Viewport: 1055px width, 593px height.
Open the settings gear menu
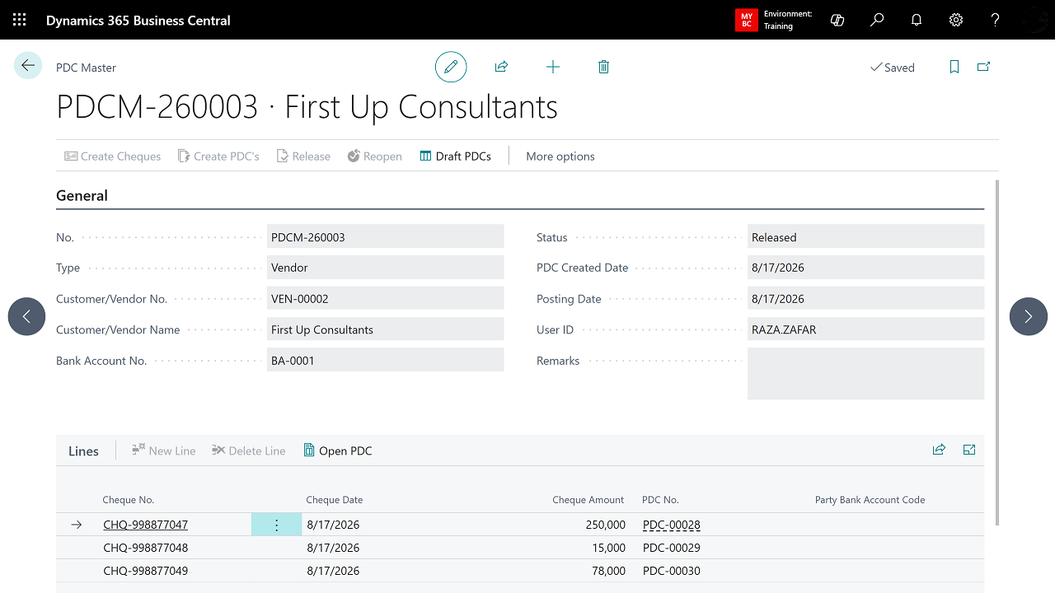(956, 20)
